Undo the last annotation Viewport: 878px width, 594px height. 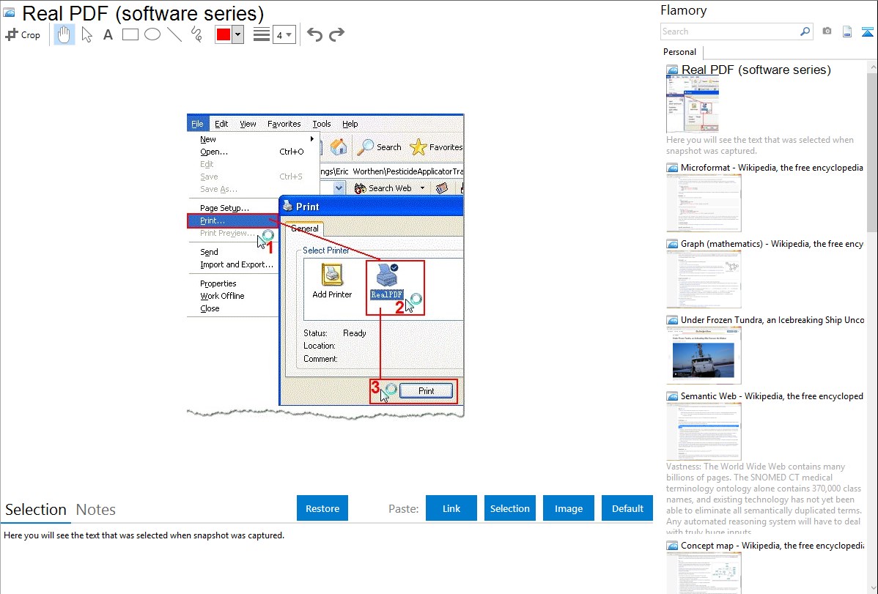coord(314,34)
